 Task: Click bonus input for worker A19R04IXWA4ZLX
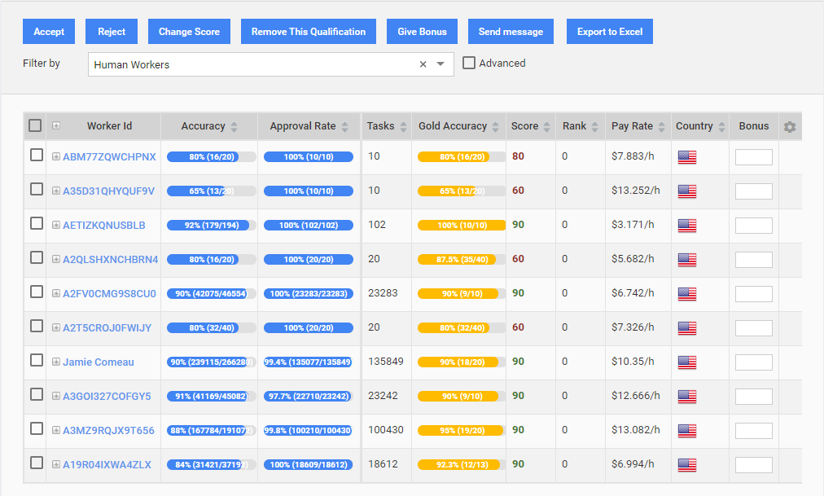(x=754, y=465)
